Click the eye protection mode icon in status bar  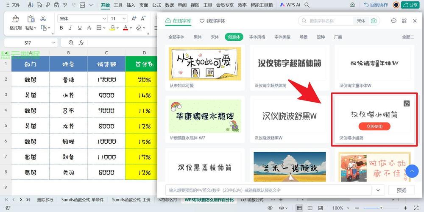(x=270, y=208)
